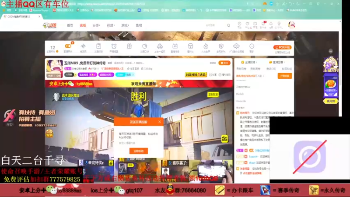Click the 贵宾(36) VIP tab
Viewport: 350px width, 197px height.
click(271, 69)
